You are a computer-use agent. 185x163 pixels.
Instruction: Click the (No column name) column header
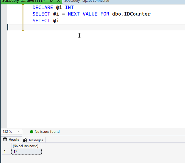[x=26, y=146]
